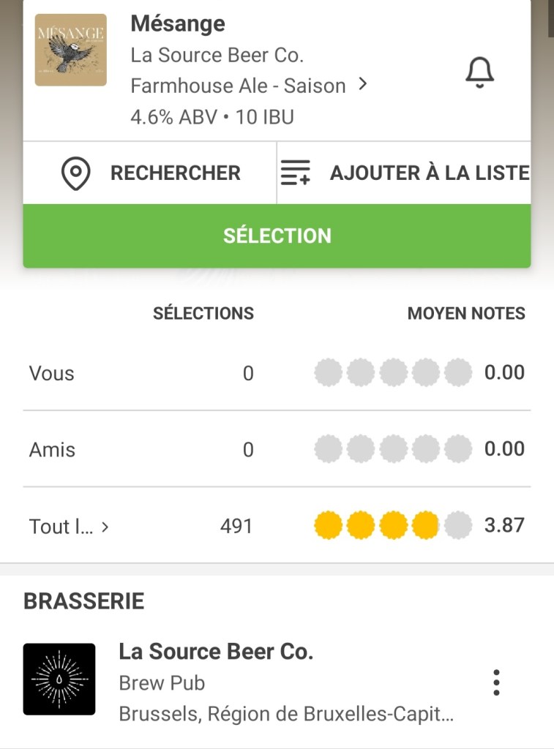Tap the add-to-list icon
554x749 pixels.
point(296,173)
